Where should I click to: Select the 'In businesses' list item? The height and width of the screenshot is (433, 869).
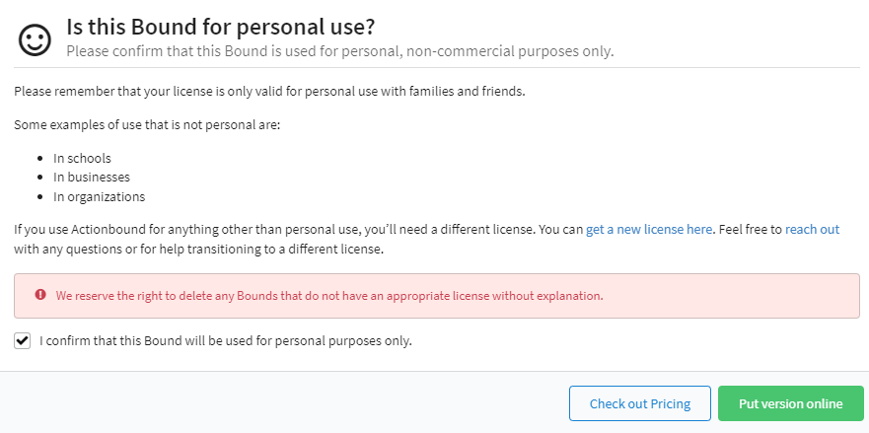pyautogui.click(x=92, y=178)
